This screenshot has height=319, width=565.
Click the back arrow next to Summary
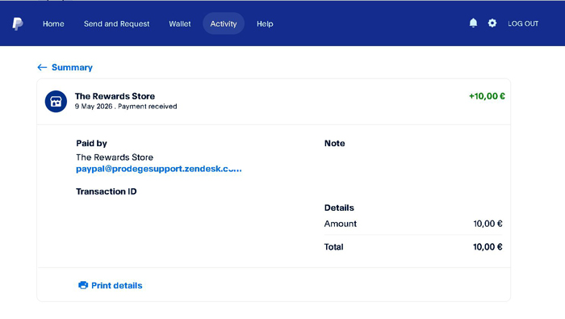[42, 67]
